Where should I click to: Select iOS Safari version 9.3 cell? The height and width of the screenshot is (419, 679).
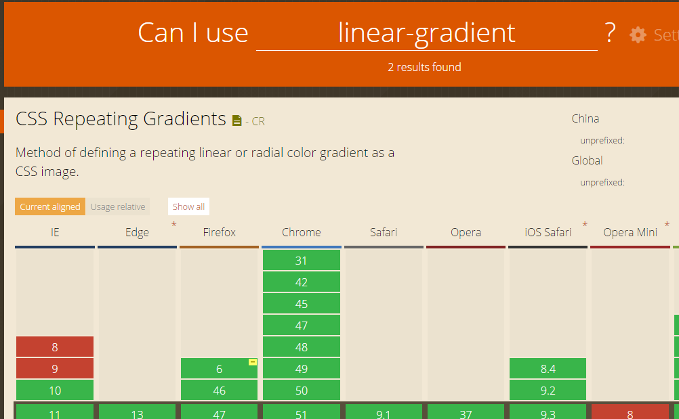click(548, 412)
